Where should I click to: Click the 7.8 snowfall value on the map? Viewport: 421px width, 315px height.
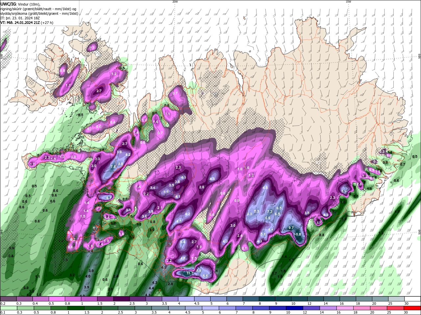pyautogui.click(x=113, y=167)
